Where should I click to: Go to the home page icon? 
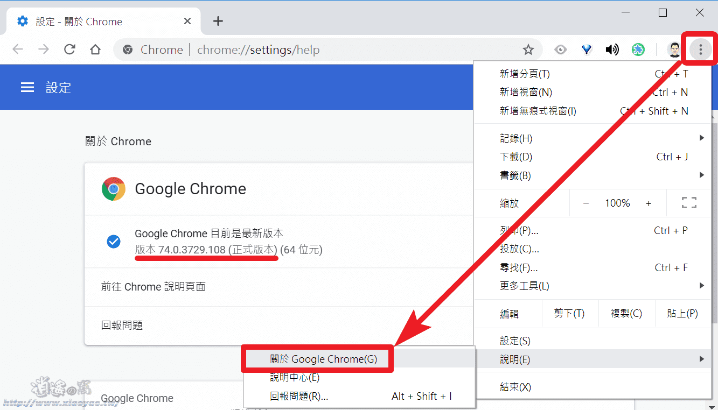pyautogui.click(x=95, y=50)
